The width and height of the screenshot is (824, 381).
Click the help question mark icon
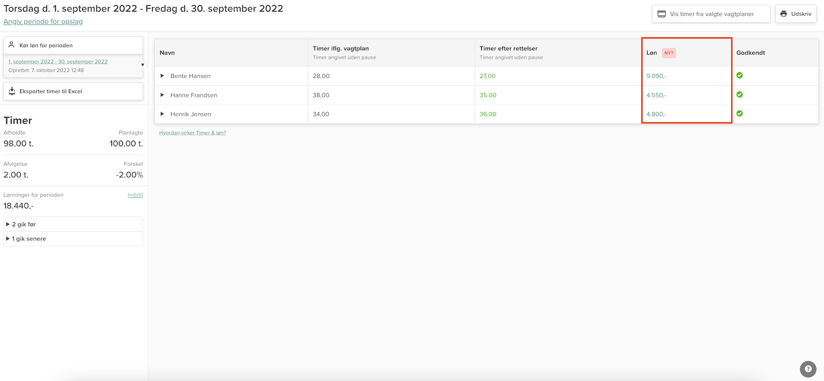point(808,369)
